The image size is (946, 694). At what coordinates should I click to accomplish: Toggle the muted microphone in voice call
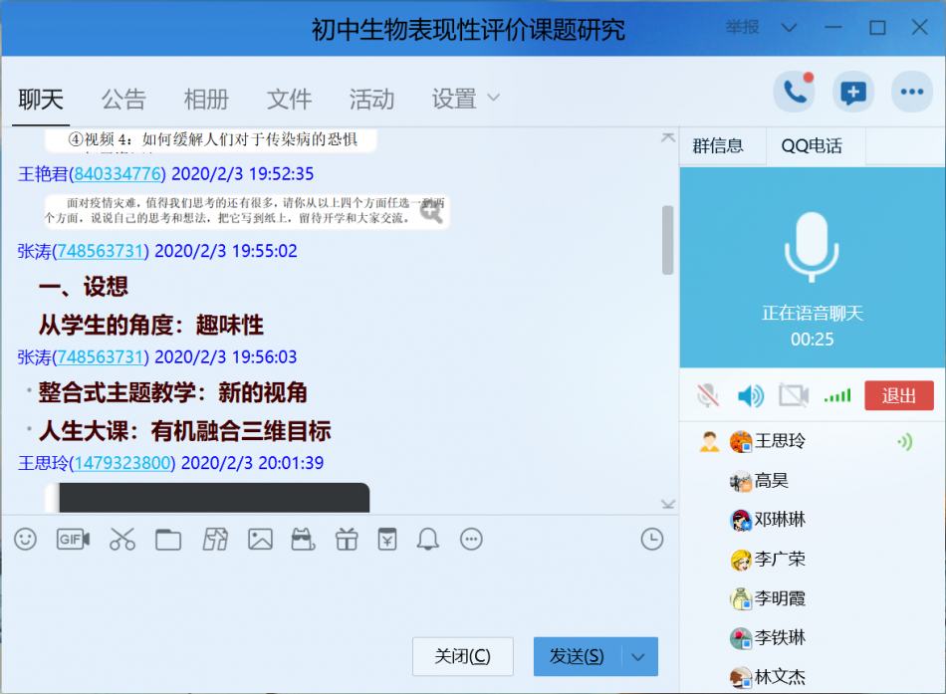tap(708, 395)
